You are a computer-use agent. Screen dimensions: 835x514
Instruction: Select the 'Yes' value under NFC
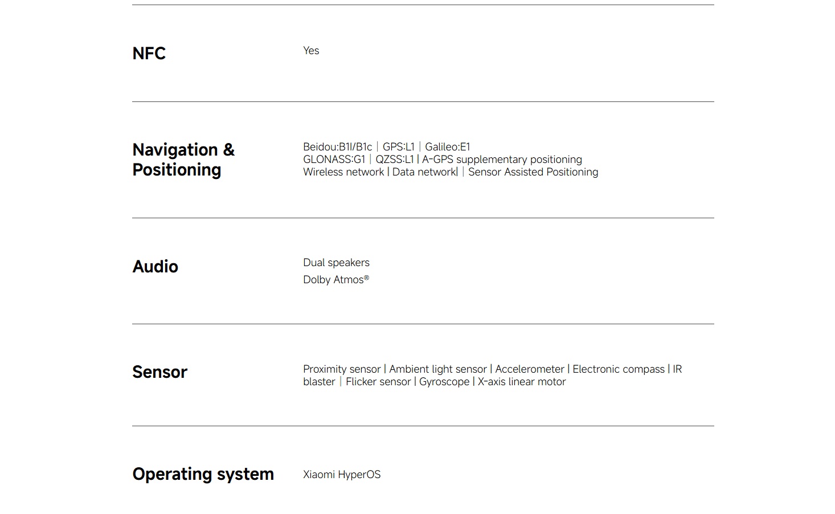click(x=311, y=50)
